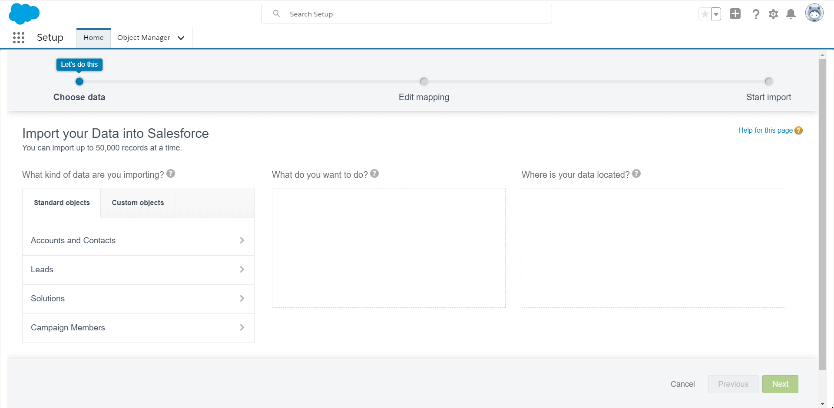Click the help icon beside Help for this page
Image resolution: width=834 pixels, height=408 pixels.
[x=798, y=131]
